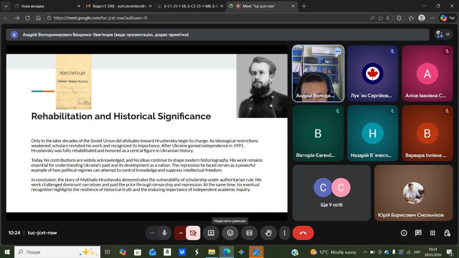Open the meeting details info icon

pos(404,233)
